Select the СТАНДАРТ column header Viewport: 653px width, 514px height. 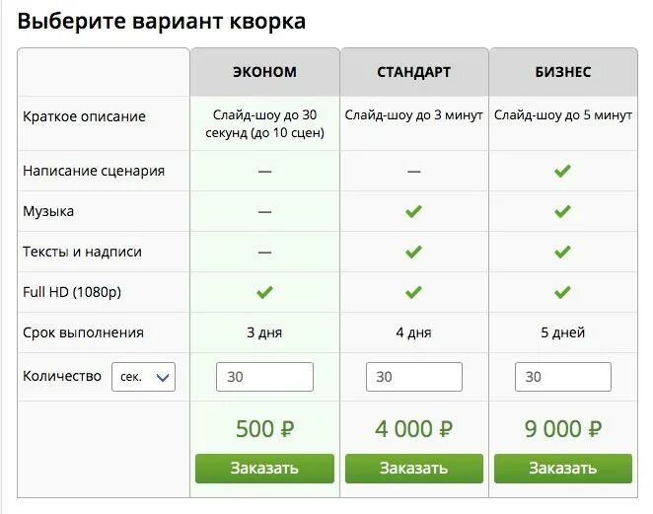[414, 72]
